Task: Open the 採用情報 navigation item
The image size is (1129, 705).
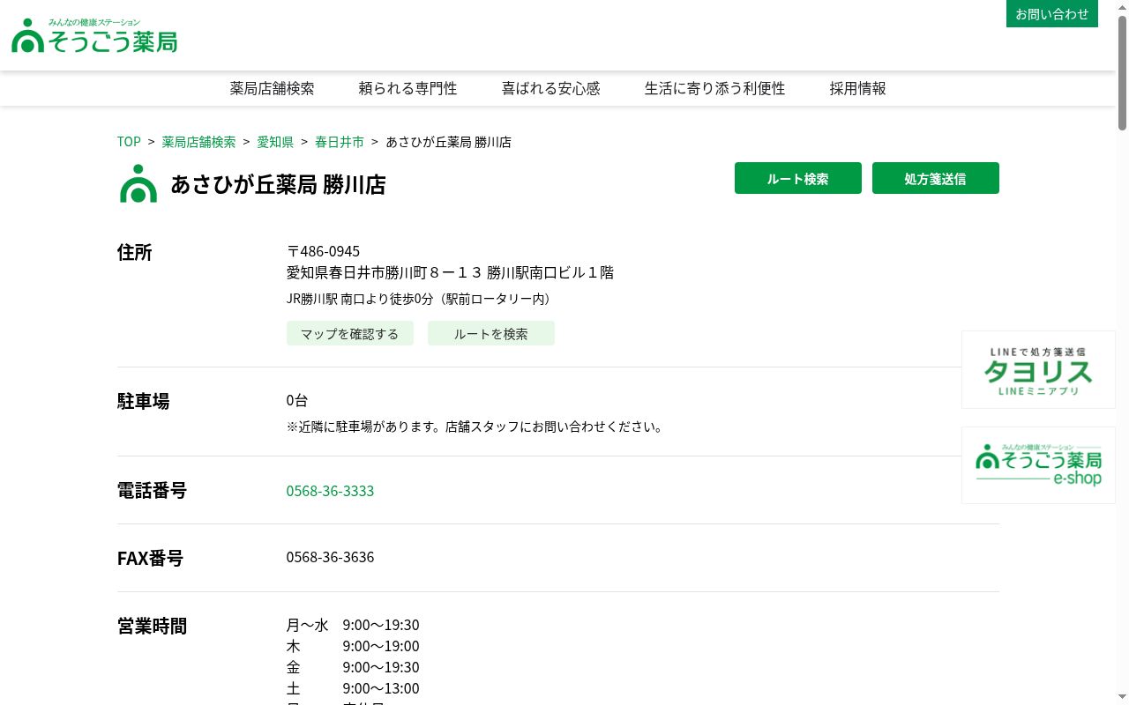Action: (x=857, y=88)
